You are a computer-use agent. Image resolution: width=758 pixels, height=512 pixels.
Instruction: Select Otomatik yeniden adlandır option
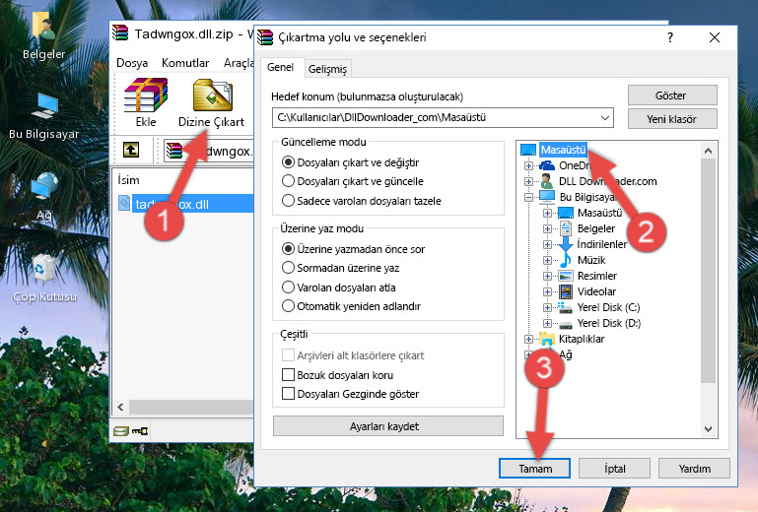point(288,306)
